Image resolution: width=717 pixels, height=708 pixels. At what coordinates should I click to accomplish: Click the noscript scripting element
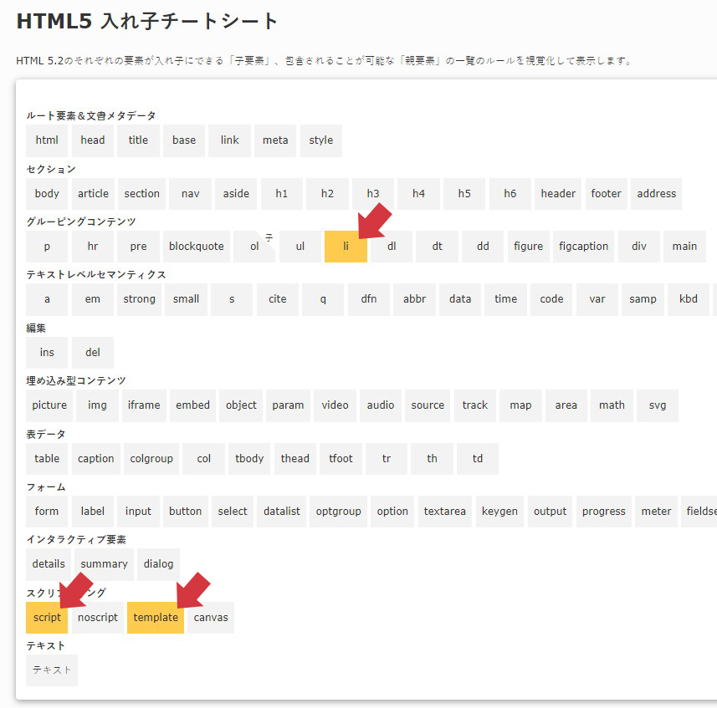[98, 618]
